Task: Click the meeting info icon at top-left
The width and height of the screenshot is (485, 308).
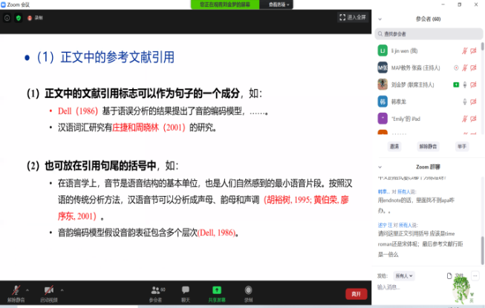Action: click(7, 17)
